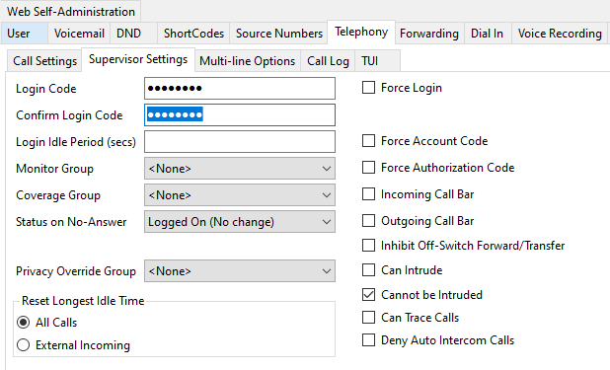This screenshot has height=370, width=610.
Task: Tick Deny Auto Intercom Calls checkbox
Action: (368, 340)
